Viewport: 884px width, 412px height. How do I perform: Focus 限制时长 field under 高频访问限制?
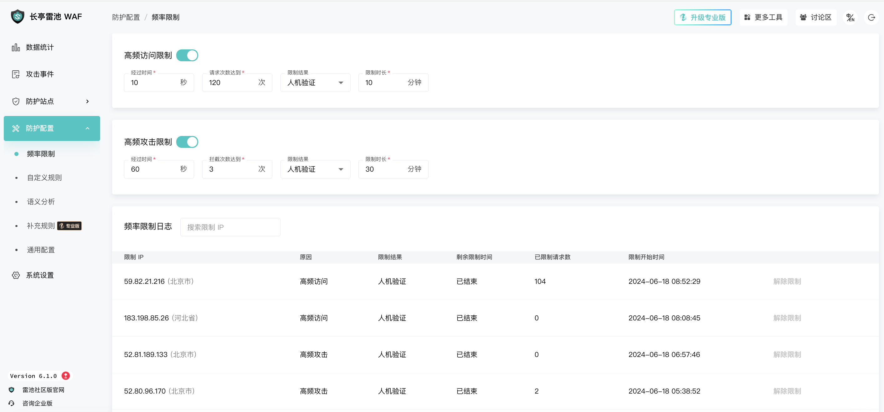[393, 83]
